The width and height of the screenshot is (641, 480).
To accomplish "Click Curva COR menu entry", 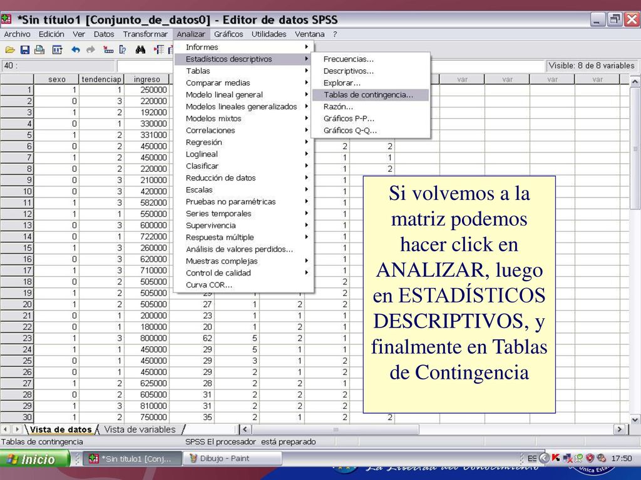I will 244,285.
